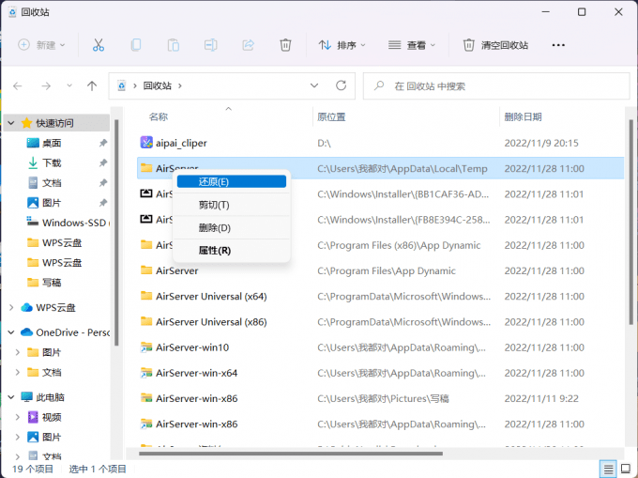Open 下载 in quick access
638x478 pixels.
tap(52, 162)
